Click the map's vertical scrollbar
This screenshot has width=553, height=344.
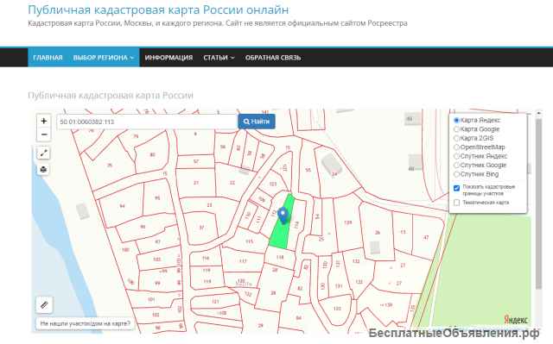pyautogui.click(x=538, y=204)
